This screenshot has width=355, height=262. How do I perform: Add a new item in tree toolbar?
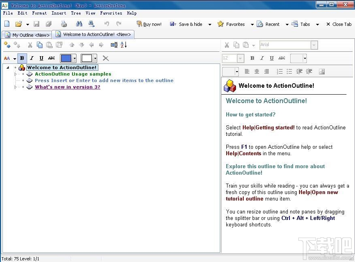[7, 45]
